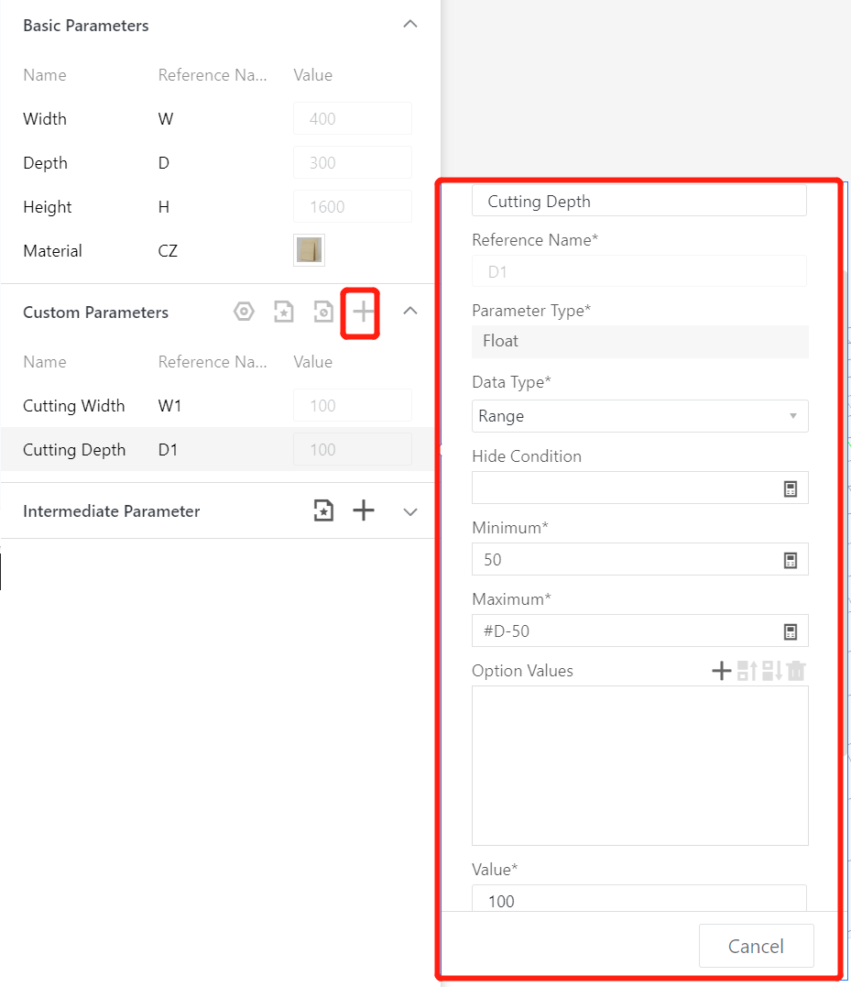Screen dimensions: 851x987
Task: Click hexagon settings icon in Custom Parameters
Action: point(244,313)
